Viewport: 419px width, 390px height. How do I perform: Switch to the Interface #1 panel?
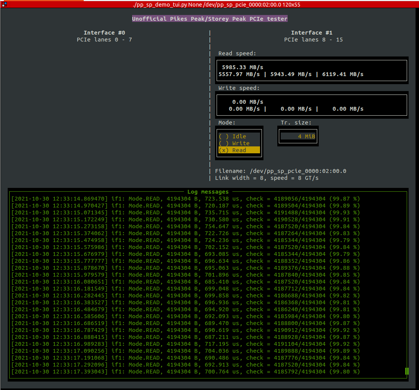tap(312, 33)
